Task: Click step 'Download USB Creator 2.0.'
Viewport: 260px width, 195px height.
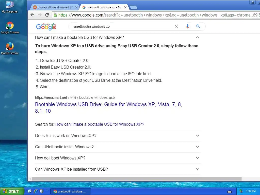Action: 65,60
